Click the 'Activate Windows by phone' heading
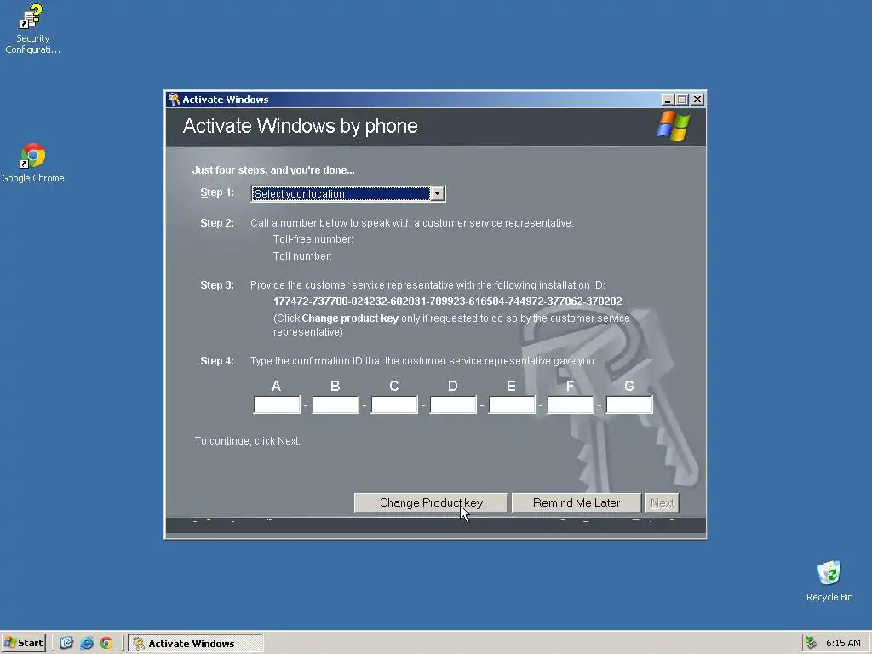The image size is (872, 654). tap(301, 126)
